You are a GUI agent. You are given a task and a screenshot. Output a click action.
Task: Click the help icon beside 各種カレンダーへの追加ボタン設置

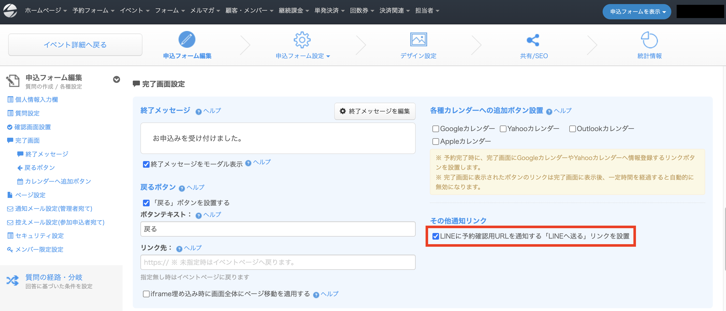click(x=549, y=112)
